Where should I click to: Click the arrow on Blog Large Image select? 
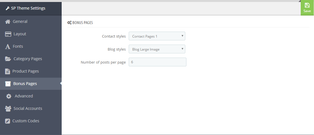(182, 49)
